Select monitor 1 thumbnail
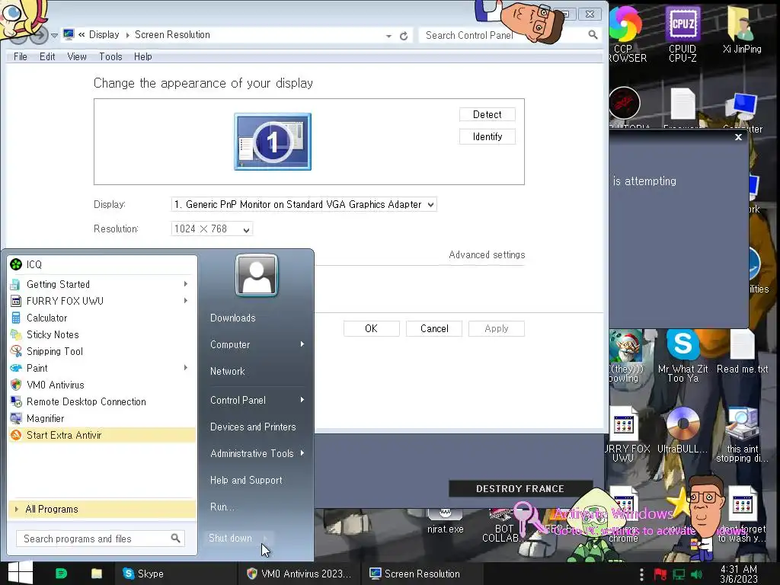780x585 pixels. coord(273,142)
